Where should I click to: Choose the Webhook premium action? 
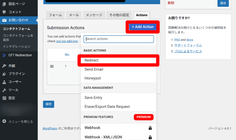point(119,128)
